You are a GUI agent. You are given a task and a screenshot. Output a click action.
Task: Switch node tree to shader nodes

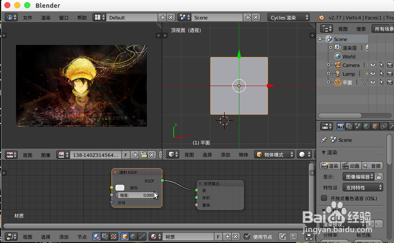[97, 237]
